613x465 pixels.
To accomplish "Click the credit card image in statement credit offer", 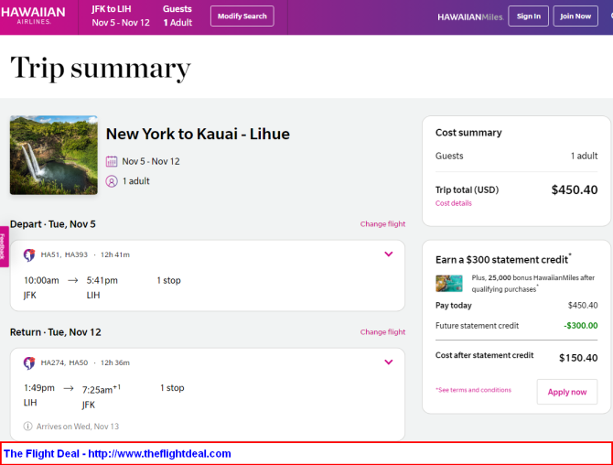I will (x=449, y=284).
